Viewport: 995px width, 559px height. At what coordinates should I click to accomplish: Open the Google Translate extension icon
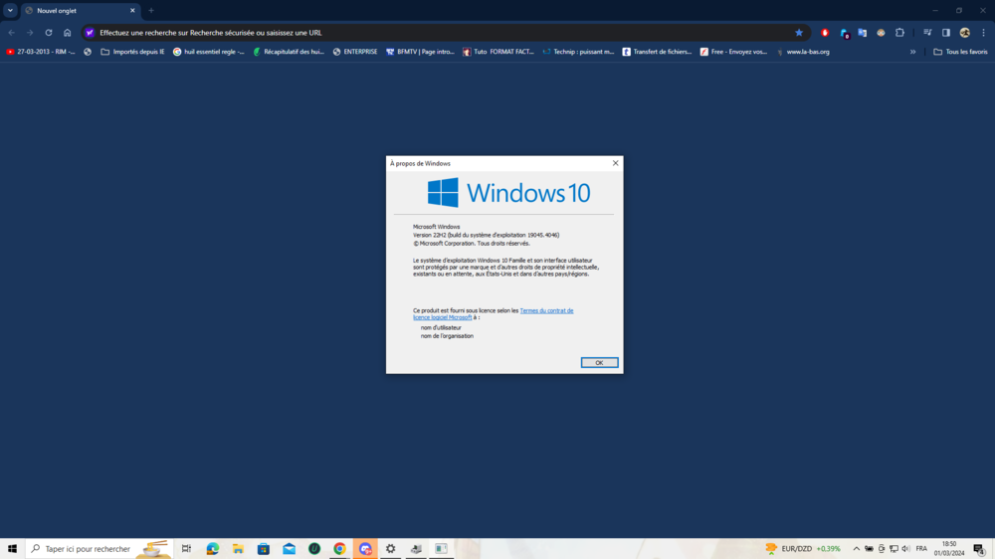[863, 33]
